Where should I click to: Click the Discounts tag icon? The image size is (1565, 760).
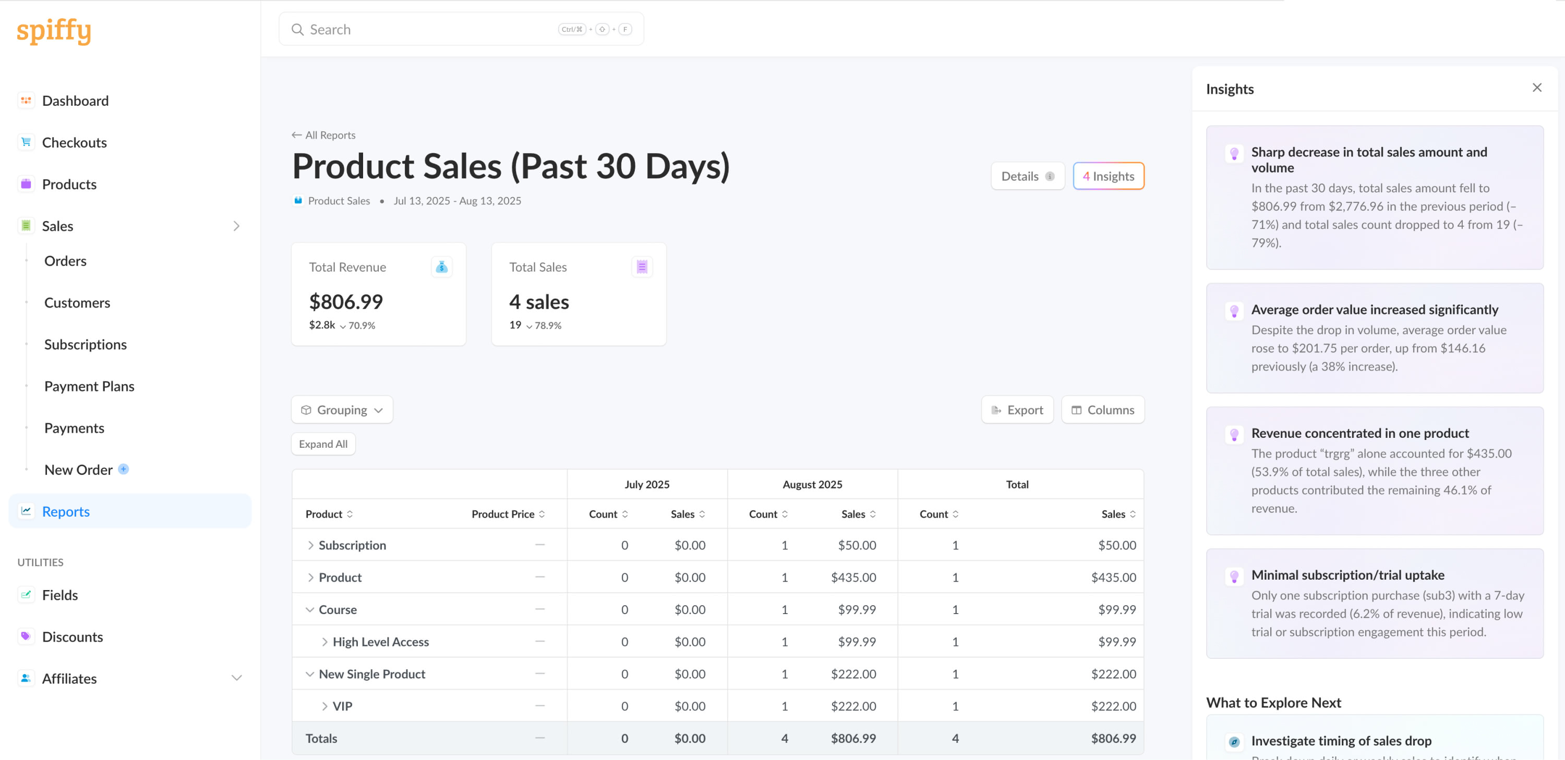26,636
